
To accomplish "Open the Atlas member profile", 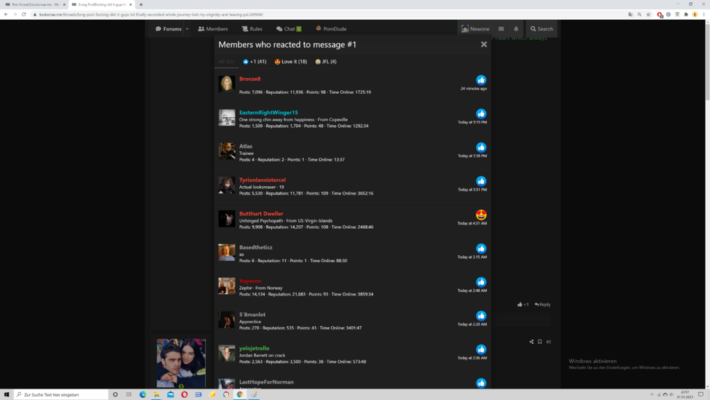I will coord(246,146).
